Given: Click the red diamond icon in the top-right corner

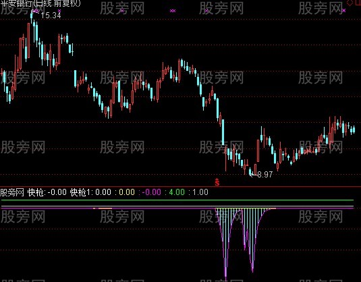Looking at the screenshot, I should tap(350, 3).
